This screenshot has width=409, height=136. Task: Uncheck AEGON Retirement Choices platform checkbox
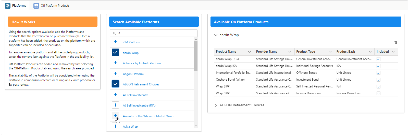click(x=116, y=84)
